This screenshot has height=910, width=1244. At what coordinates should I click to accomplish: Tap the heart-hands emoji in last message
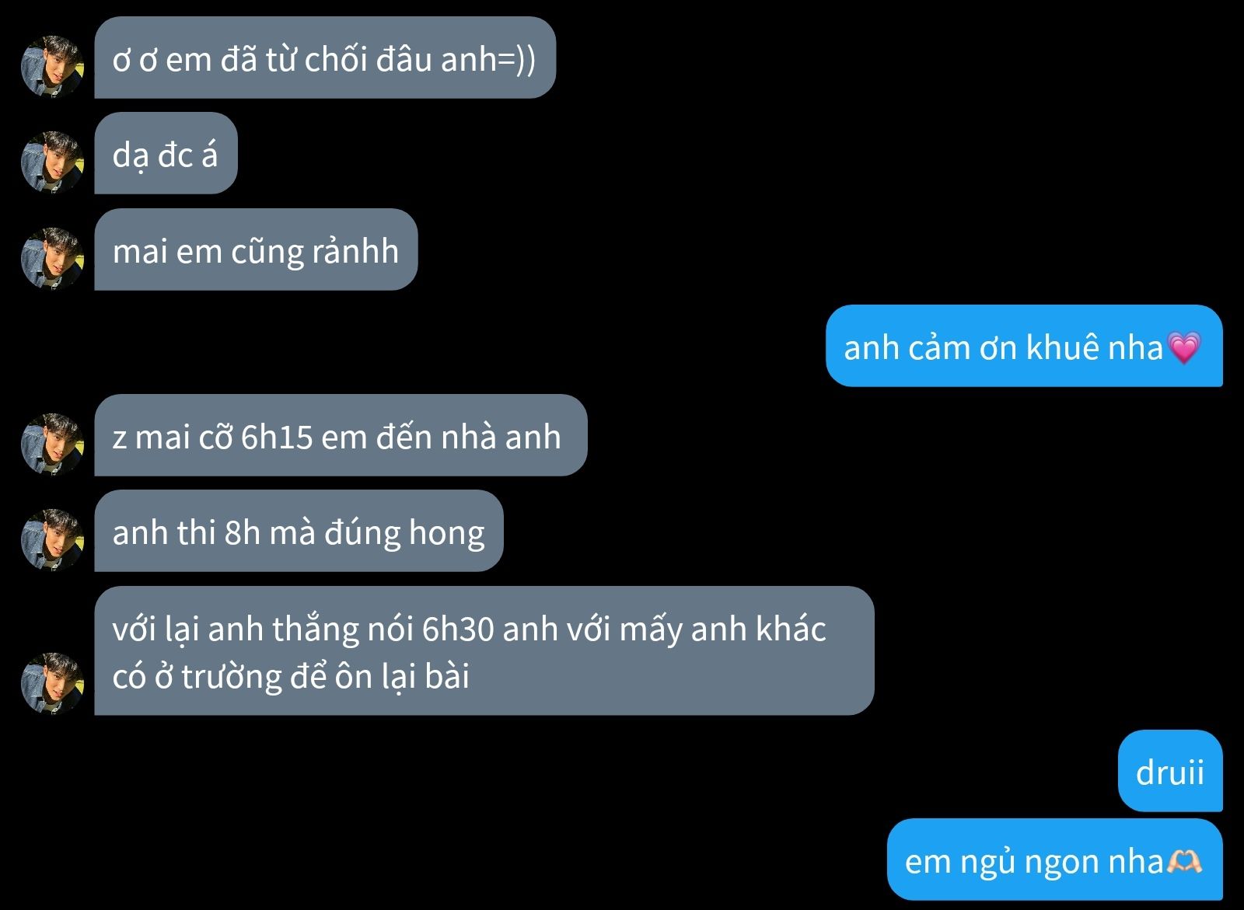pos(1185,860)
